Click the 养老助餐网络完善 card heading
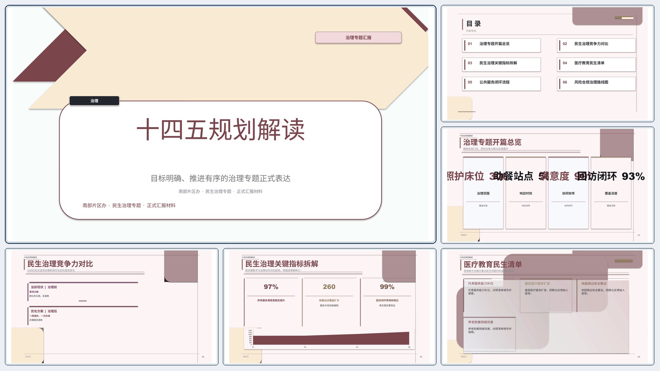The width and height of the screenshot is (660, 371). 481,322
